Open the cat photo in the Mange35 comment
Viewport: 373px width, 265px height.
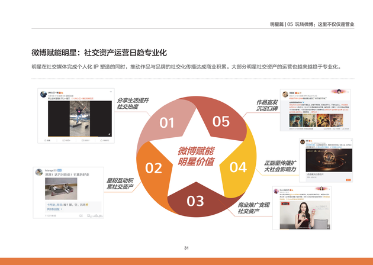click(61, 189)
